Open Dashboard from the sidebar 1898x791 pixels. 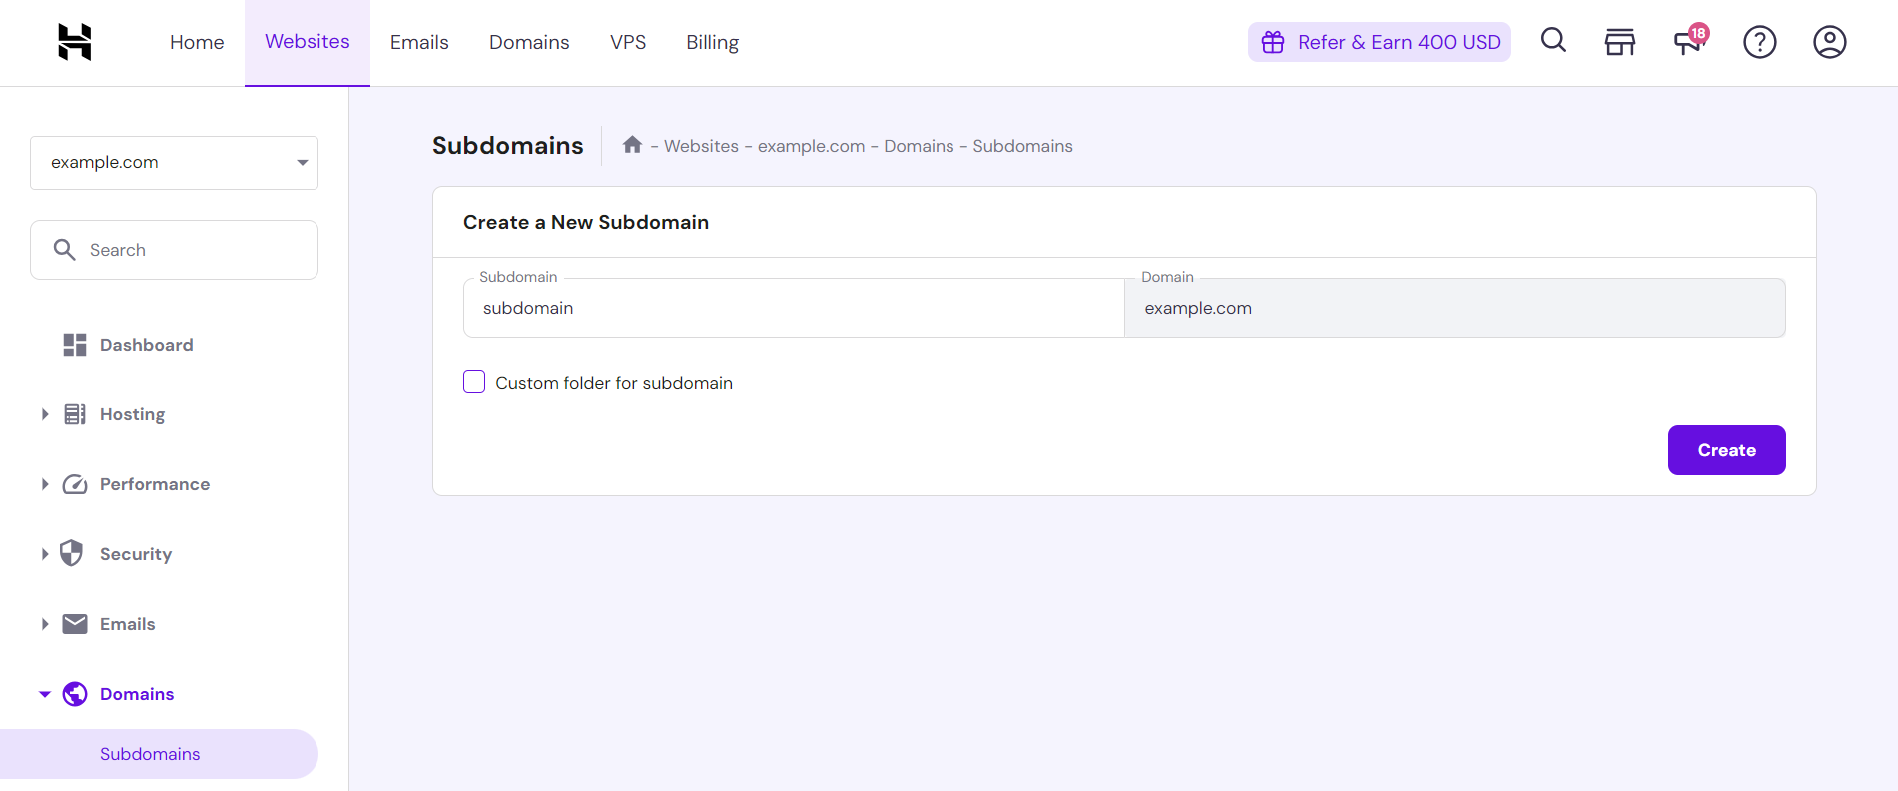pyautogui.click(x=146, y=345)
